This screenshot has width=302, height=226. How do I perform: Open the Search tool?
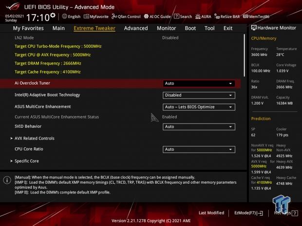pyautogui.click(x=183, y=17)
